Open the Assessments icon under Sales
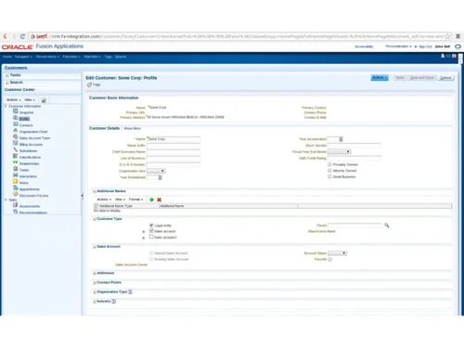464x348 pixels. pyautogui.click(x=16, y=205)
